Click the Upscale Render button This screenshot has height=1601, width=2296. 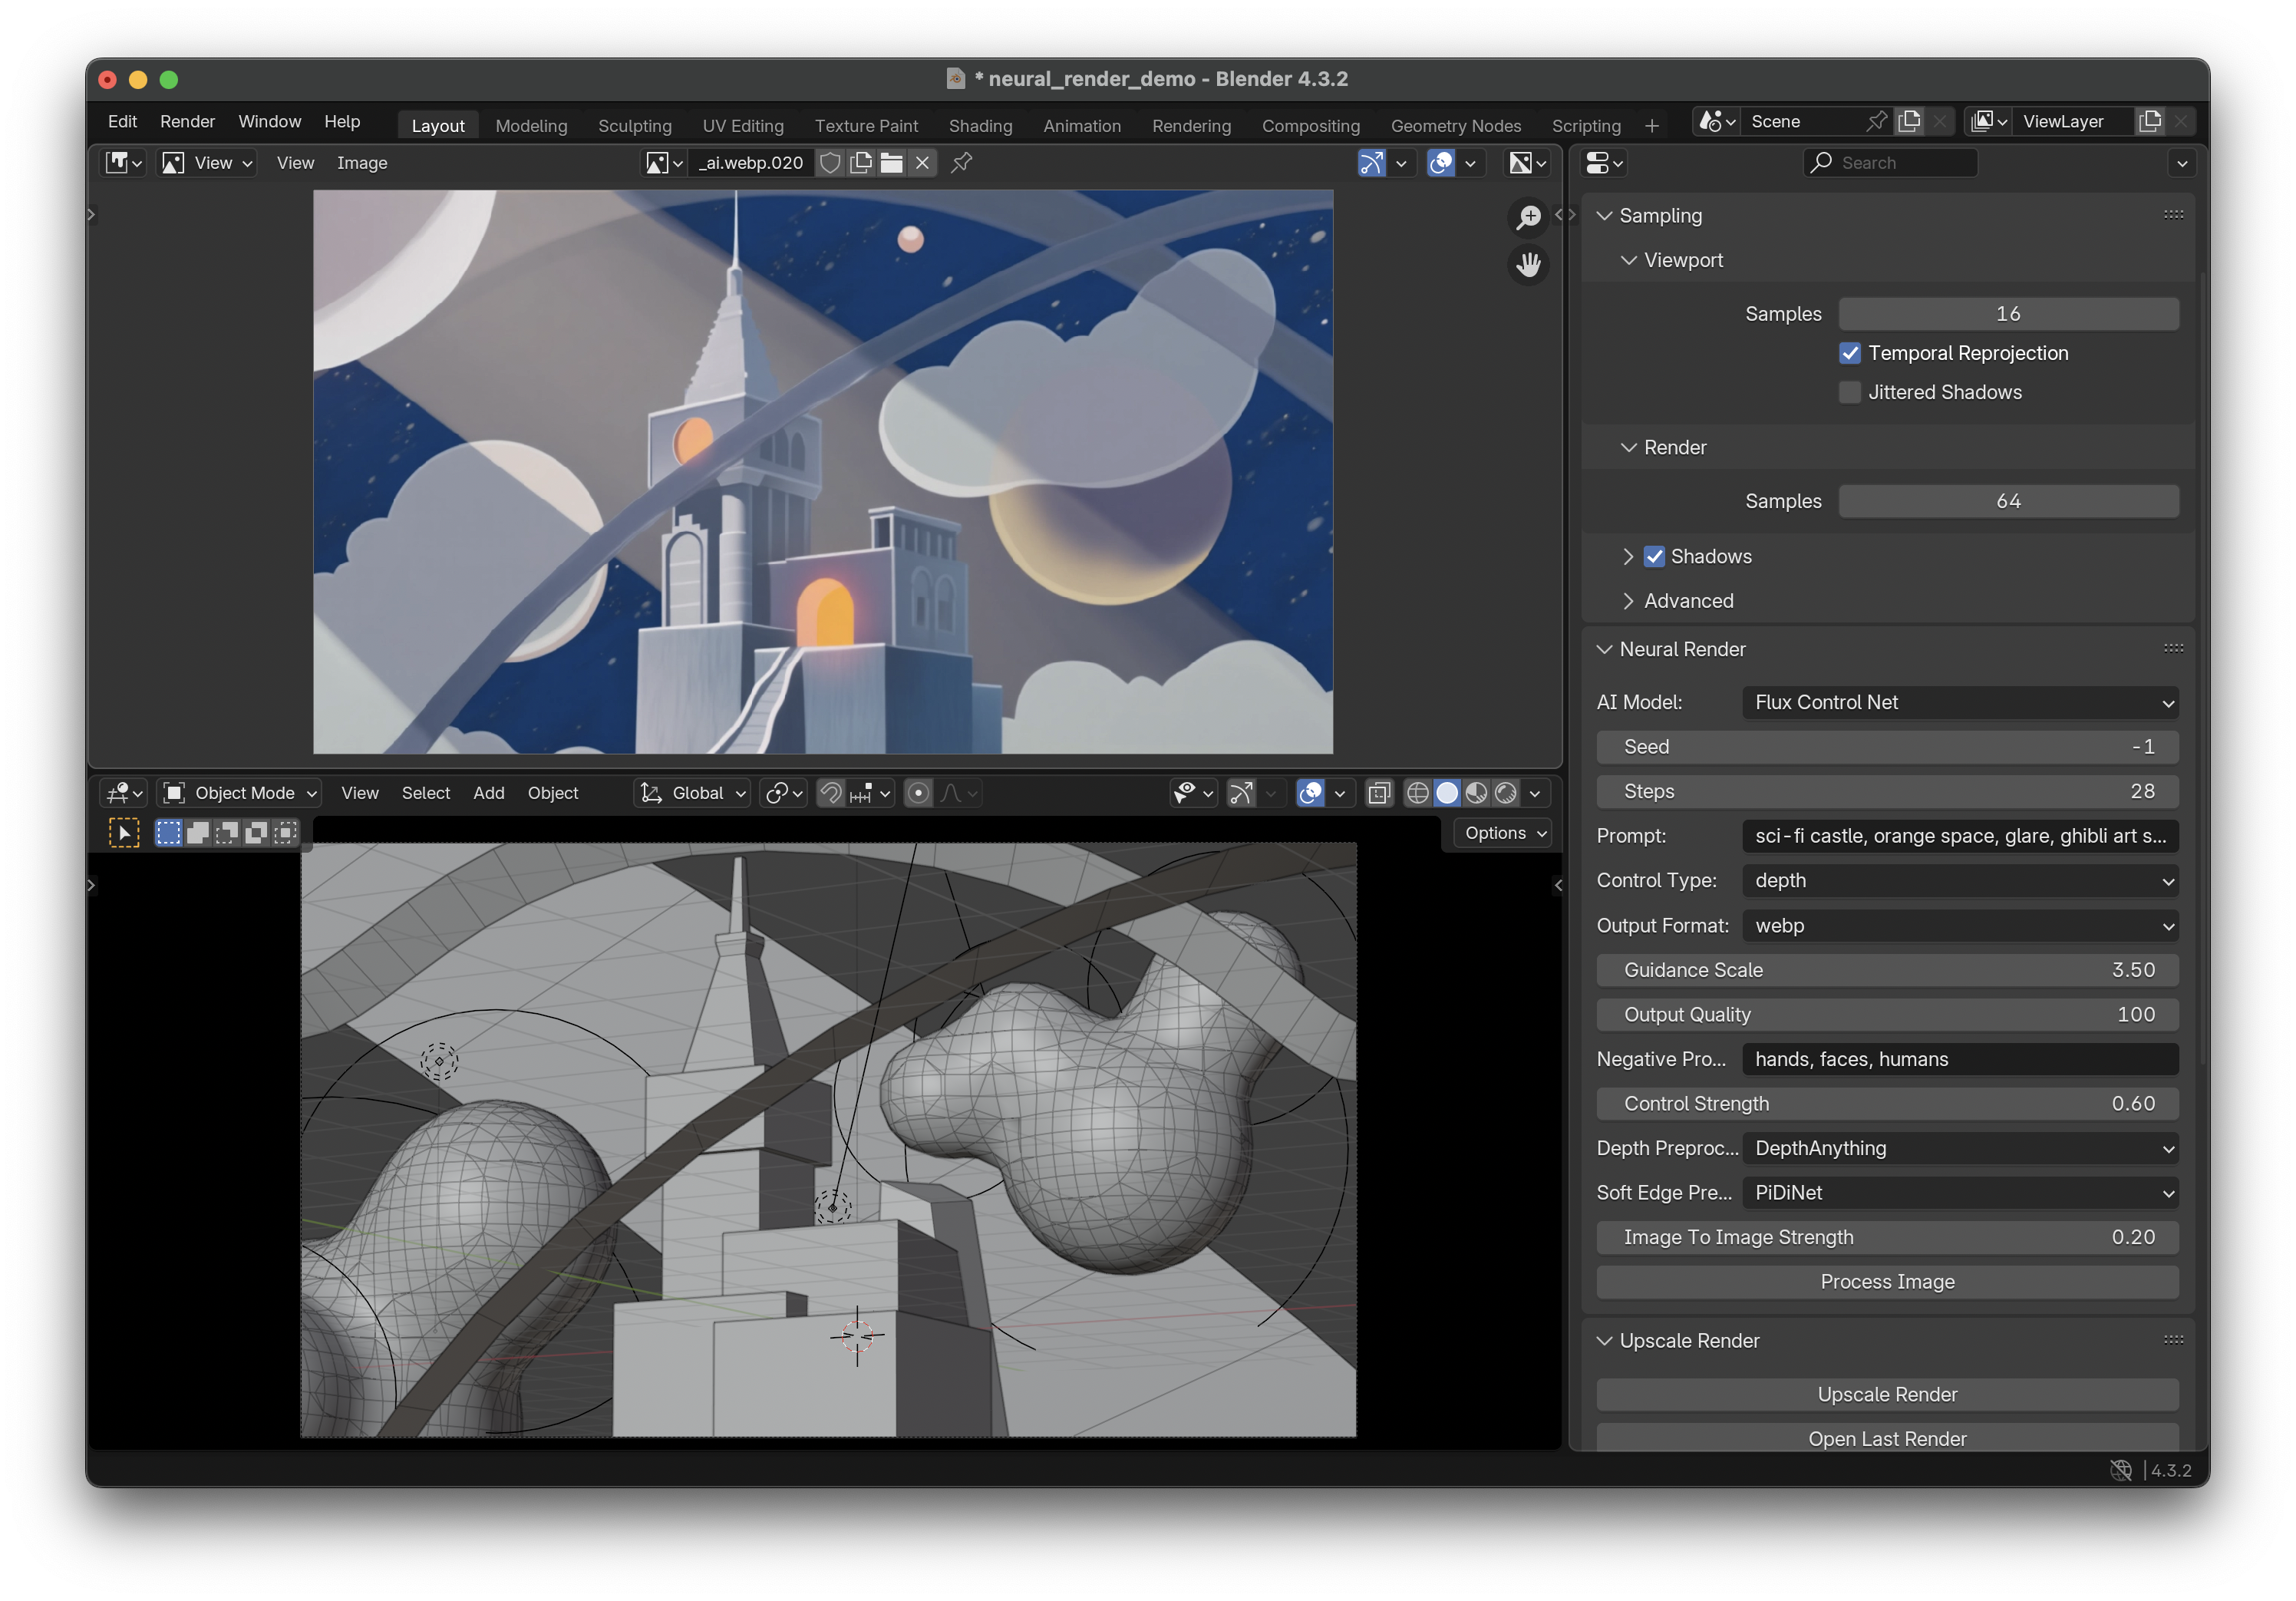pyautogui.click(x=1886, y=1394)
